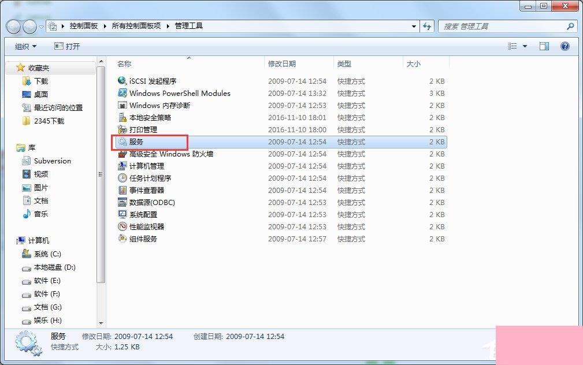The width and height of the screenshot is (583, 365).
Task: Select the 本地安全策略 icon
Action: [x=122, y=117]
